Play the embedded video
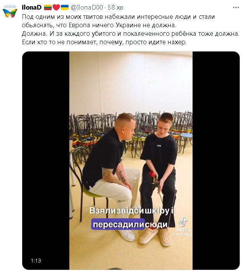 (131, 161)
